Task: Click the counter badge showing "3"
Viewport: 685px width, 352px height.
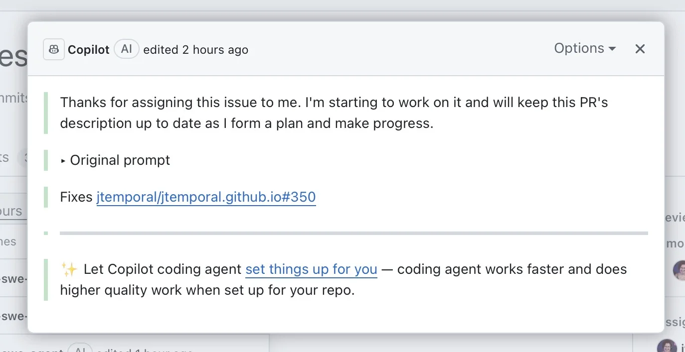Action: click(x=26, y=157)
